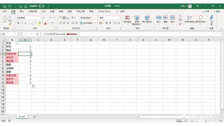
Task: Open fill color dropdown arrow
Action: point(42,23)
